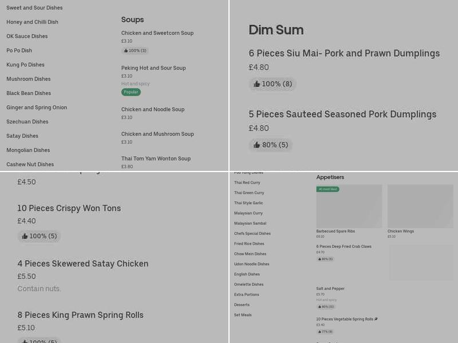Select 4 Pieces Skewered Satay Chicken
458x343 pixels.
[83, 264]
